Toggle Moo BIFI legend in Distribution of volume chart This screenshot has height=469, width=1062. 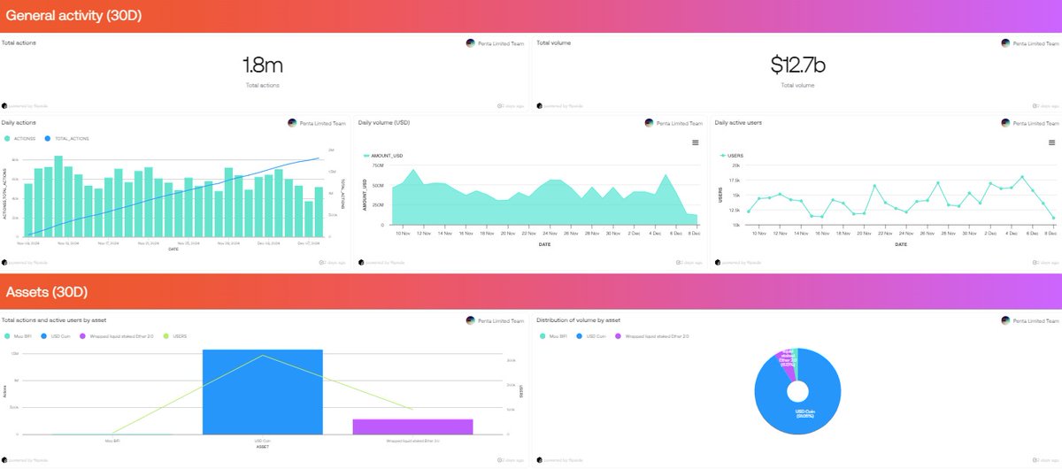[551, 336]
